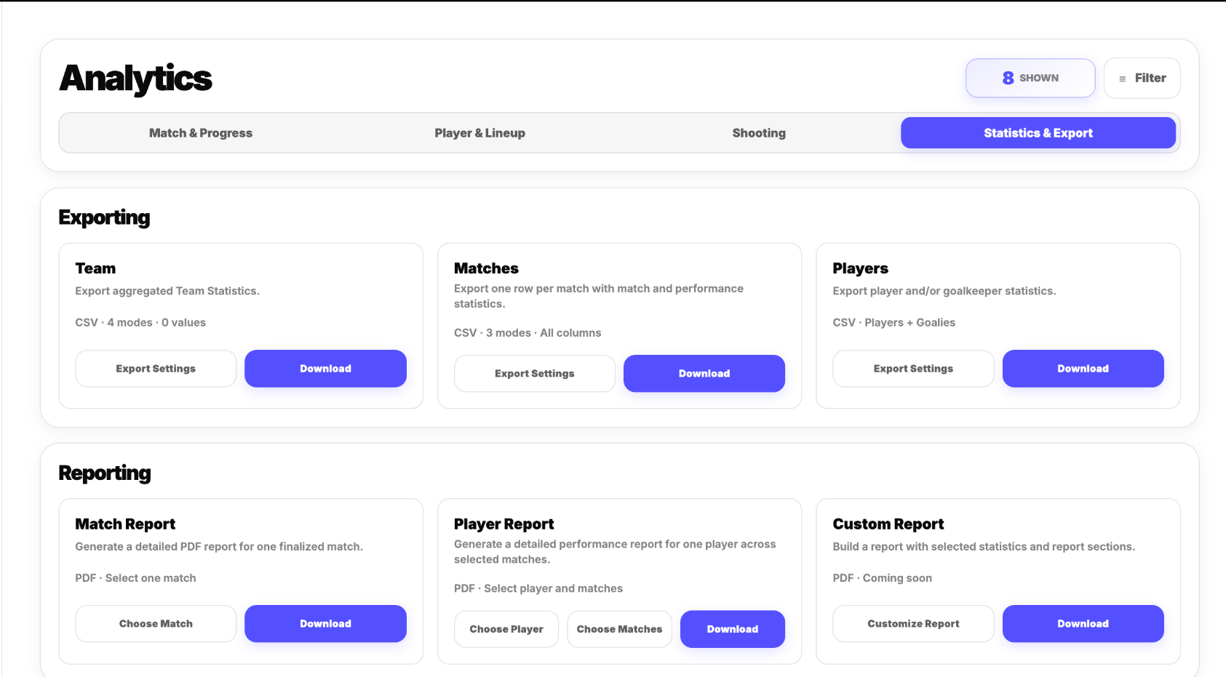The height and width of the screenshot is (677, 1226).
Task: Choose Match for Match Report
Action: (x=156, y=624)
